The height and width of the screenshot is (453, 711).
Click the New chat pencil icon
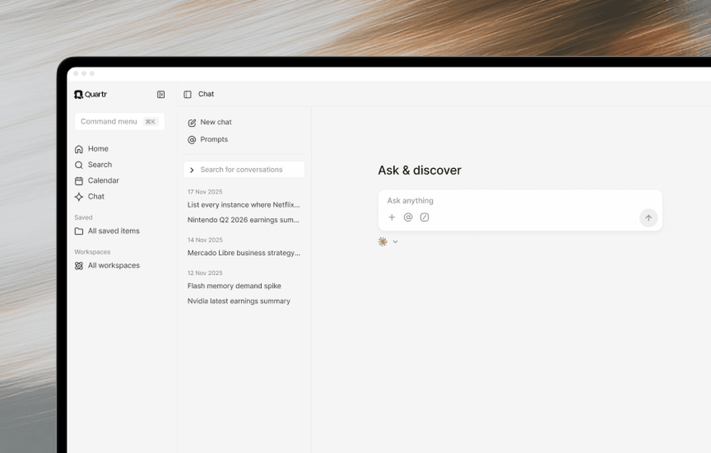[x=192, y=122]
